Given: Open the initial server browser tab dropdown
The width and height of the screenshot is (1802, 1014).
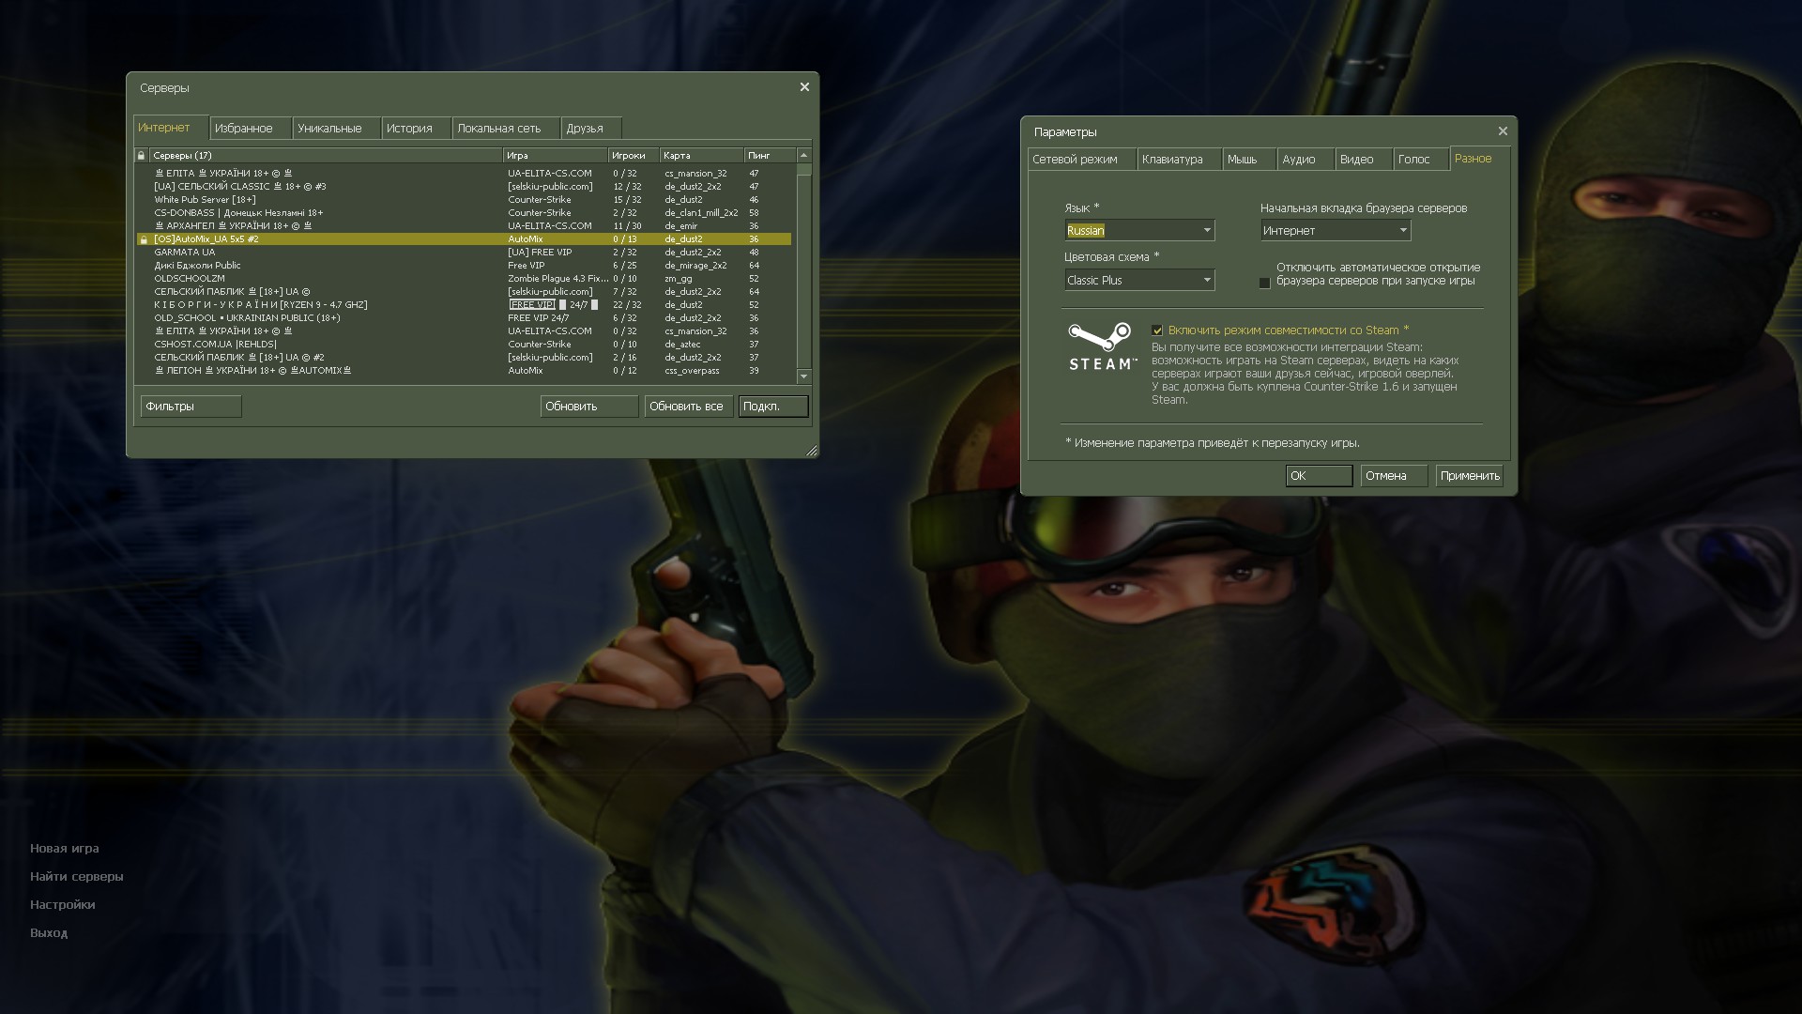Looking at the screenshot, I should coord(1336,230).
